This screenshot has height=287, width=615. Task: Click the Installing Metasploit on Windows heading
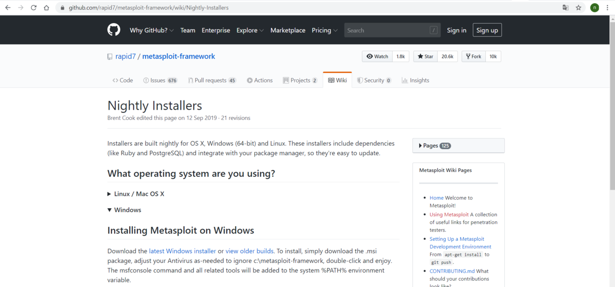point(180,231)
